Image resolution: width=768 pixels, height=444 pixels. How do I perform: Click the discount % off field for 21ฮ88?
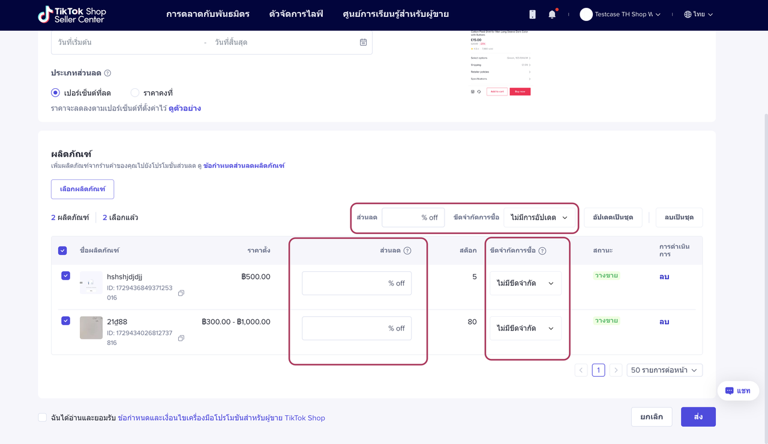(356, 328)
